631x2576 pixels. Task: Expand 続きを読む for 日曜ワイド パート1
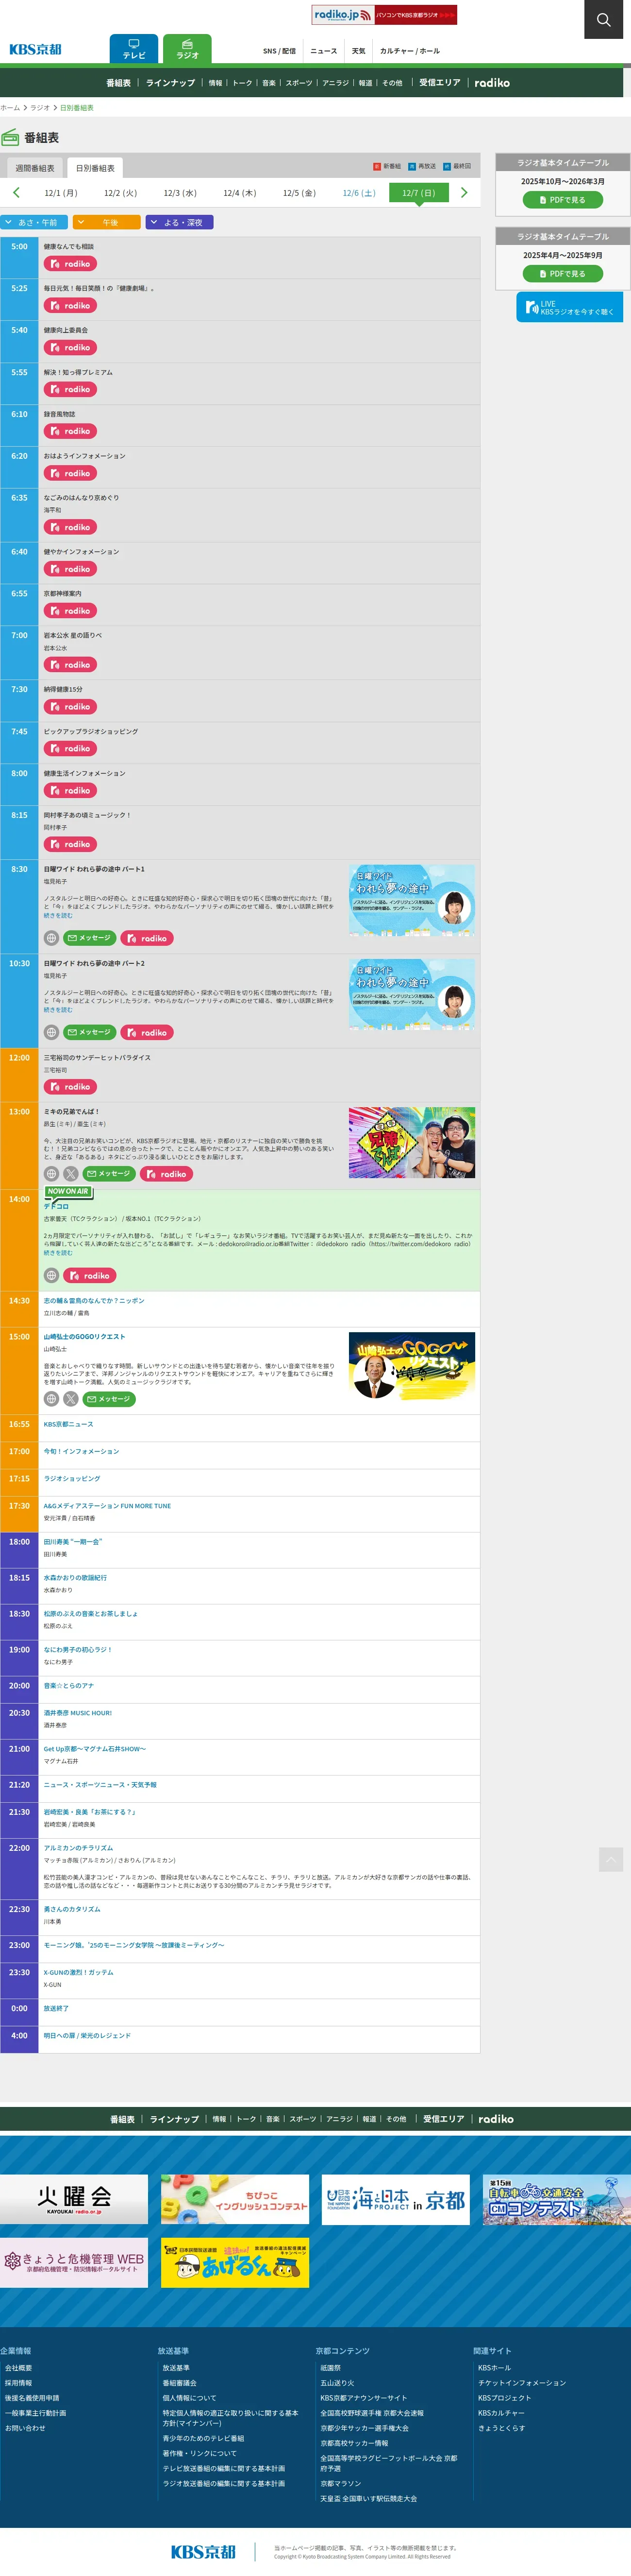click(58, 916)
